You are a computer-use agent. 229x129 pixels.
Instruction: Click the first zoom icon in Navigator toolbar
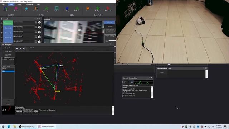click(x=17, y=49)
